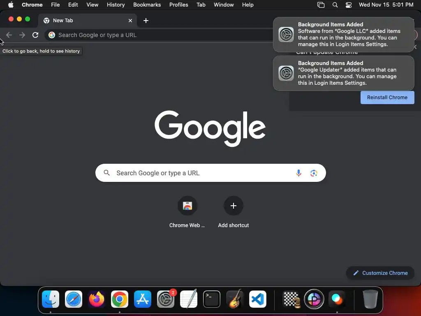Viewport: 421px width, 316px height.
Task: Click the Reinstall Chrome button
Action: coord(387,97)
